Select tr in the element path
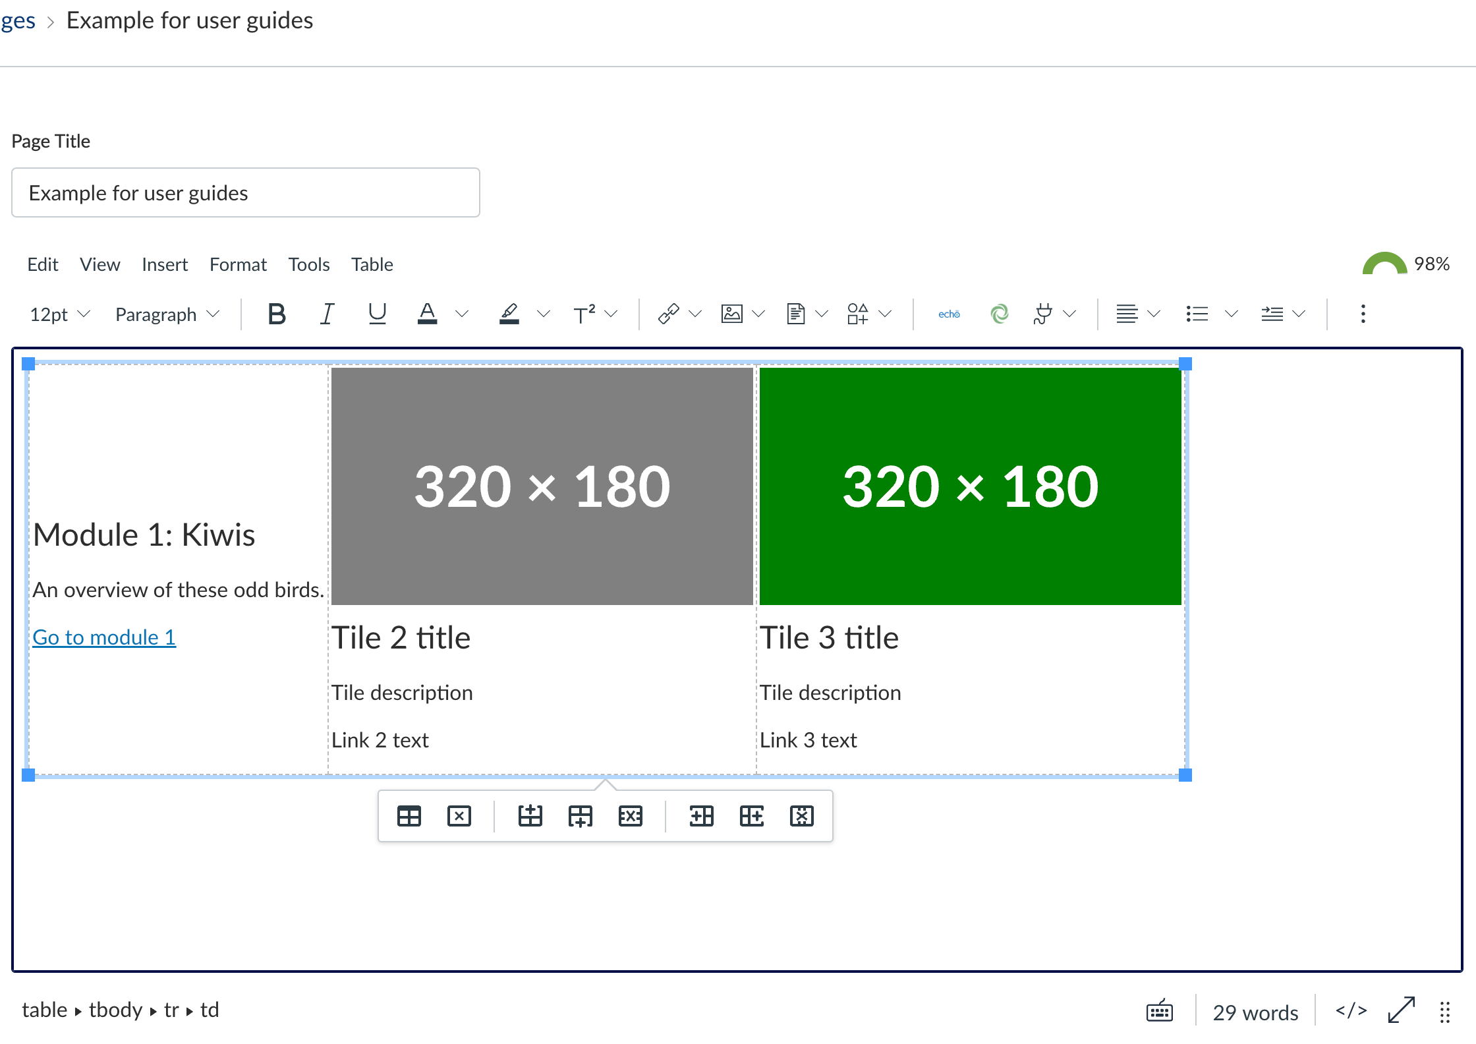Image resolution: width=1476 pixels, height=1044 pixels. pyautogui.click(x=171, y=1010)
